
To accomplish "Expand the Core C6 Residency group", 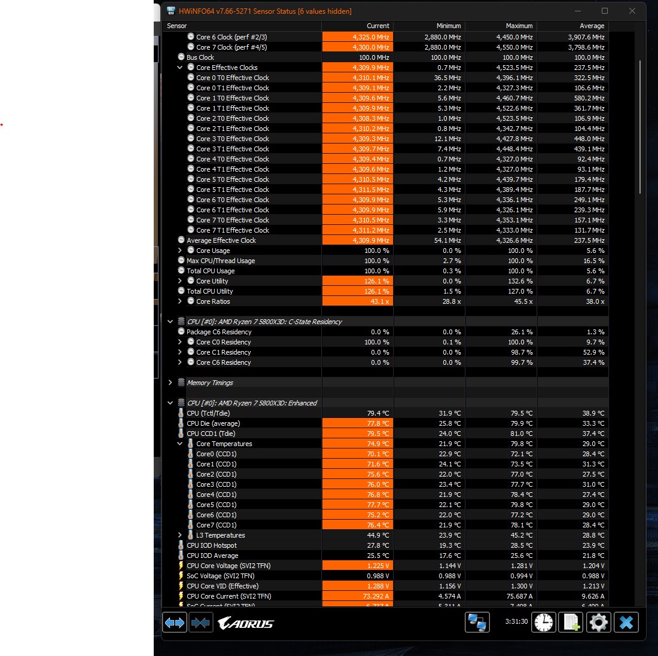I will (x=180, y=362).
